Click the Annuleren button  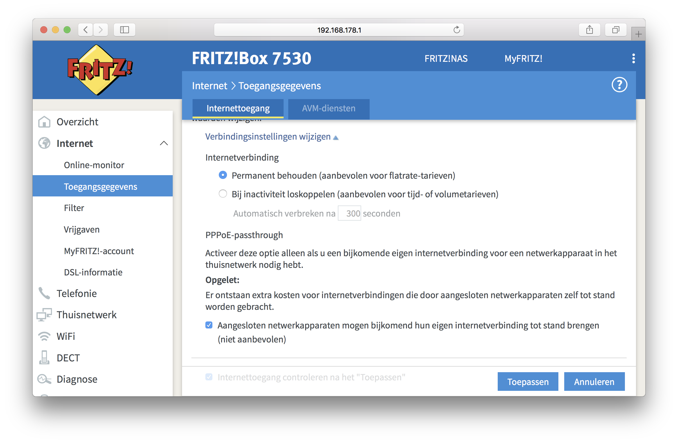(x=594, y=382)
